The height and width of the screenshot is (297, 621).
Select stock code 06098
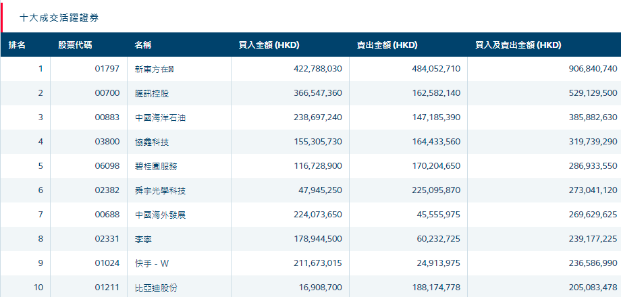click(x=107, y=166)
